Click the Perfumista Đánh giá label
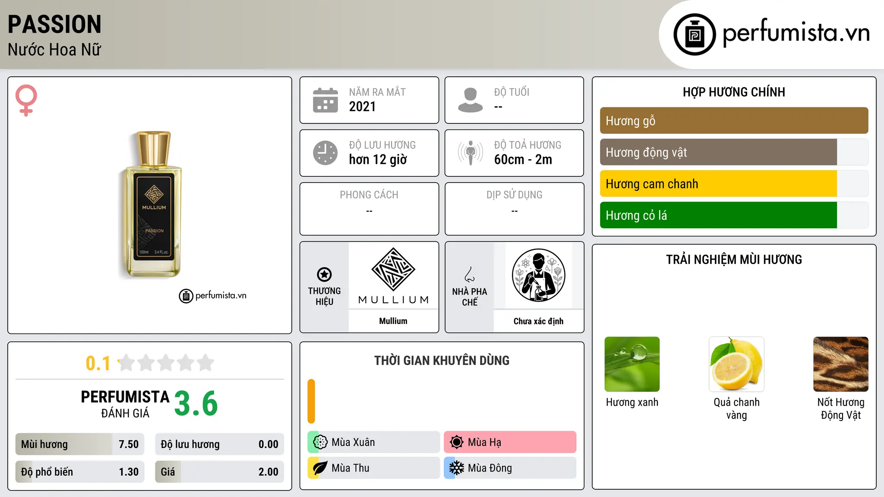Viewport: 884px width, 497px height. coord(125,404)
